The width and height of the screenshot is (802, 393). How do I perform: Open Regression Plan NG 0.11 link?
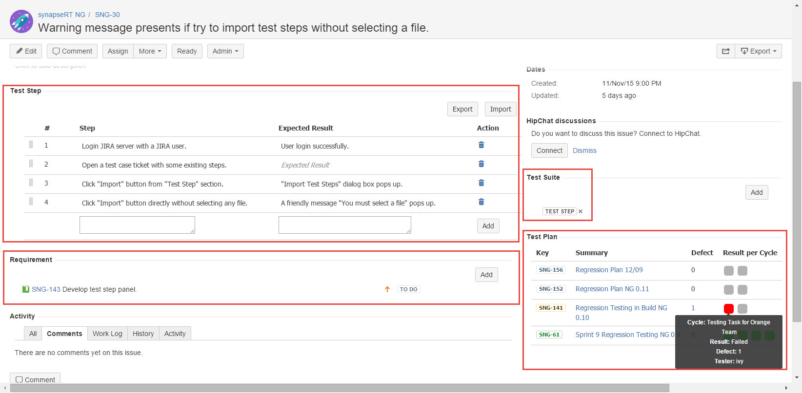coord(612,289)
